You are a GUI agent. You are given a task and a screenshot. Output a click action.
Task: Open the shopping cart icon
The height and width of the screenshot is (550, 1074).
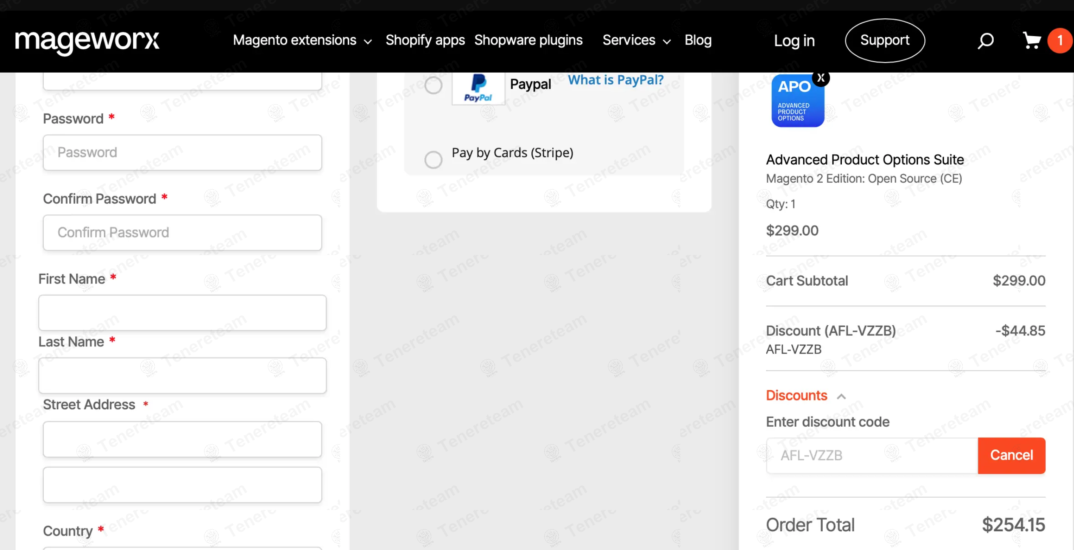coord(1032,41)
